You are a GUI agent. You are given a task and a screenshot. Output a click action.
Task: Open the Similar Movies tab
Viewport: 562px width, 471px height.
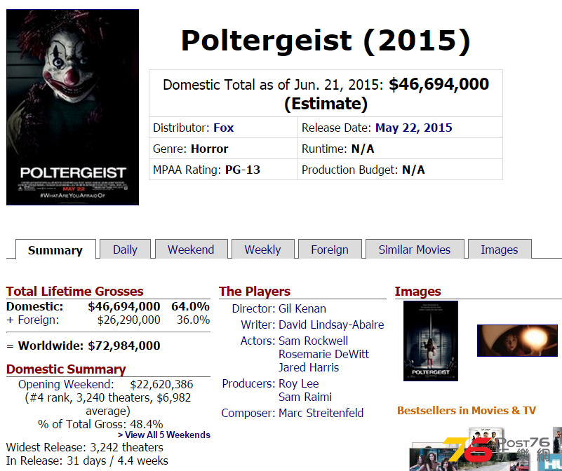[415, 250]
